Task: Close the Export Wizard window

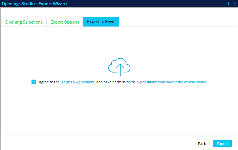Action: point(234,3)
